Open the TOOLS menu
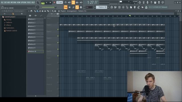 [x=29, y=2]
